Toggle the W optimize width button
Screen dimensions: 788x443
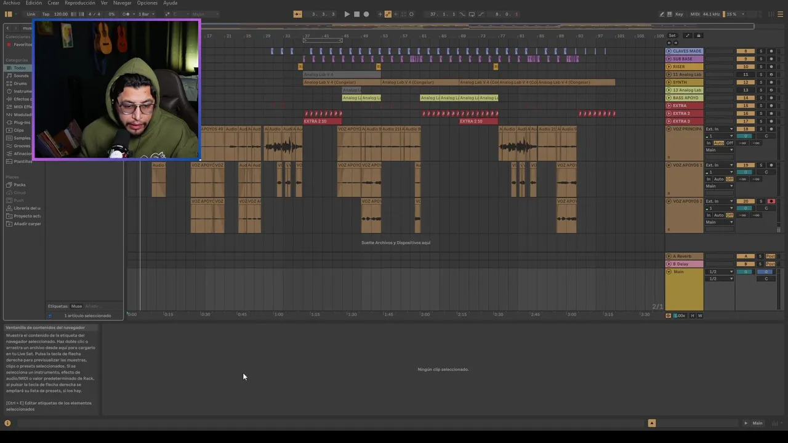click(x=700, y=316)
